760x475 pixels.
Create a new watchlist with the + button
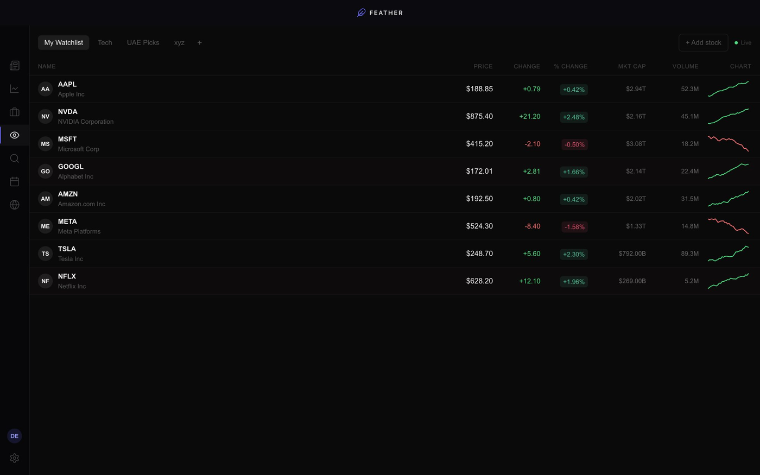[x=199, y=42]
